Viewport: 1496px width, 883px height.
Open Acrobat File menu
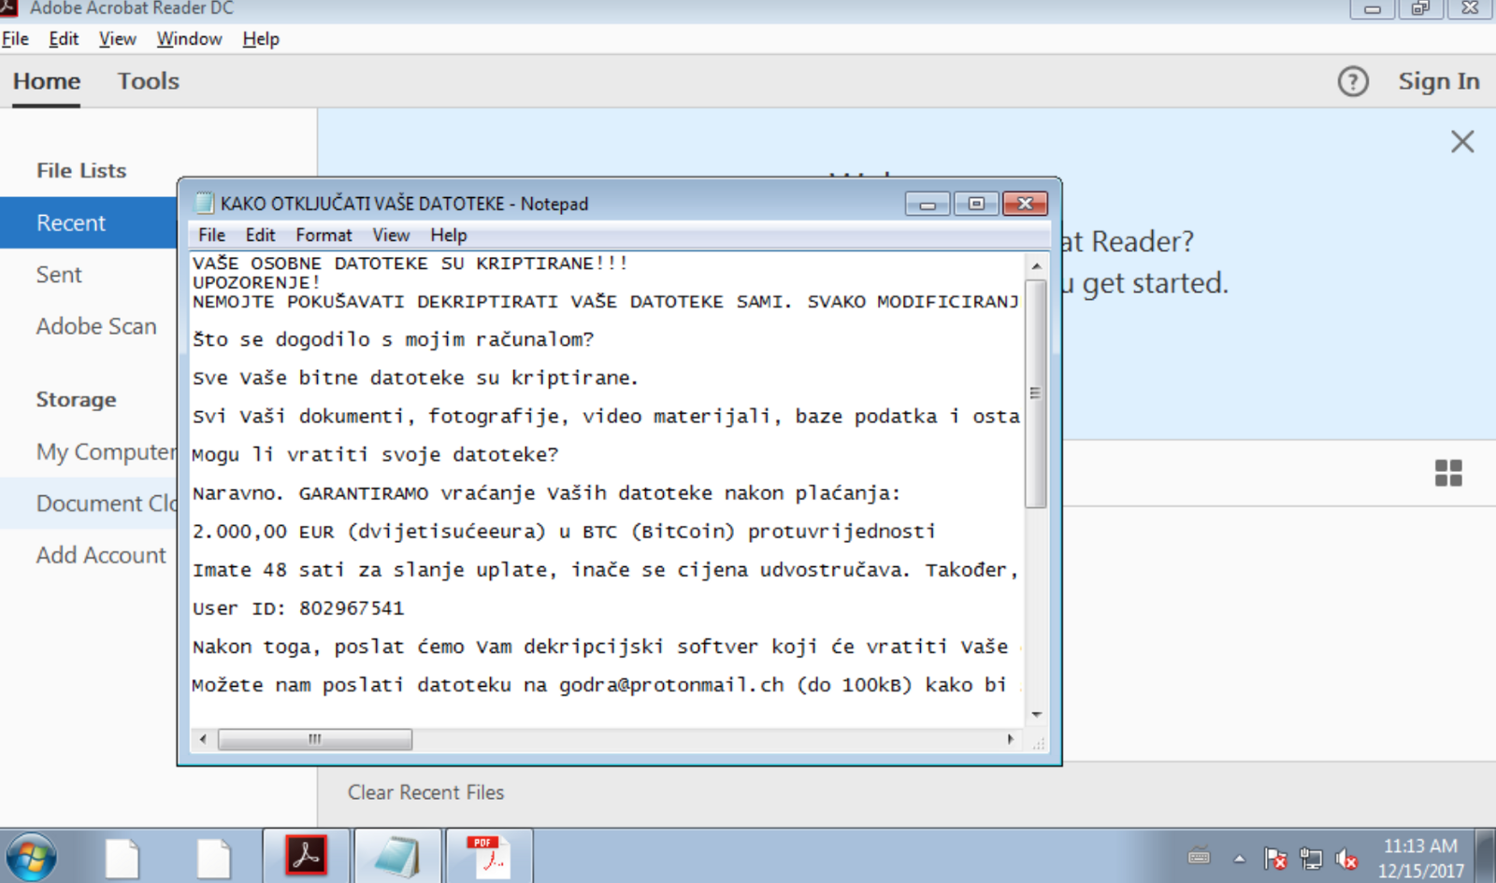tap(15, 38)
